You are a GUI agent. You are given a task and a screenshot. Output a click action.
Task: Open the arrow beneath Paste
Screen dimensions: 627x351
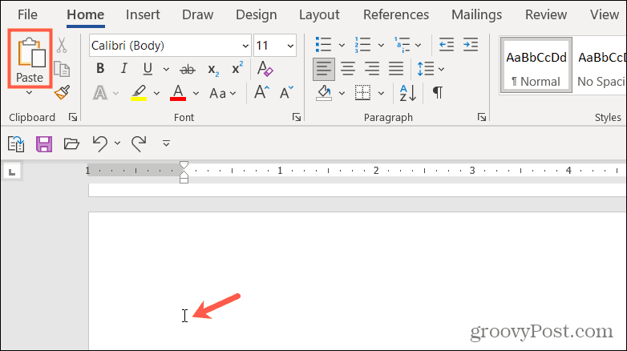[x=29, y=93]
